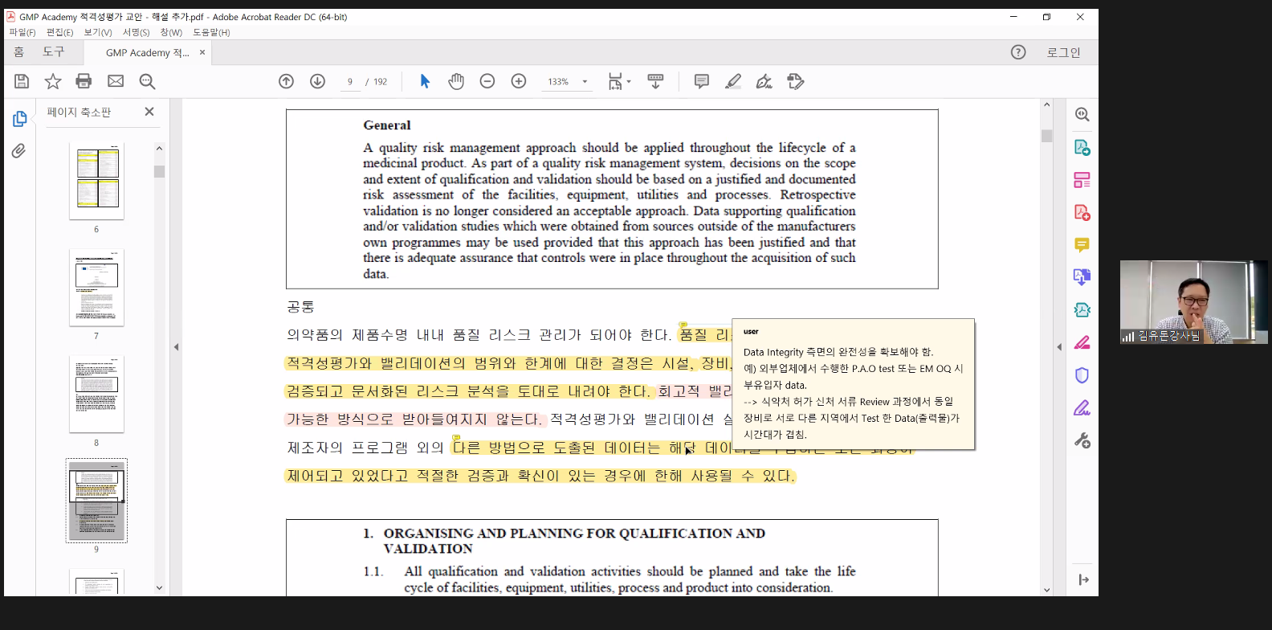
Task: Open Create PDF tool in right pane
Action: [x=1082, y=213]
